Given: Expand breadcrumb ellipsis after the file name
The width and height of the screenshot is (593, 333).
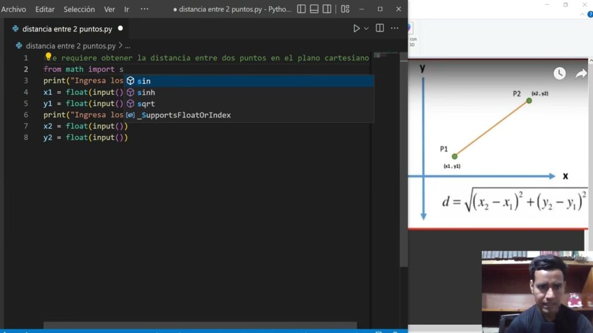Looking at the screenshot, I should [127, 46].
